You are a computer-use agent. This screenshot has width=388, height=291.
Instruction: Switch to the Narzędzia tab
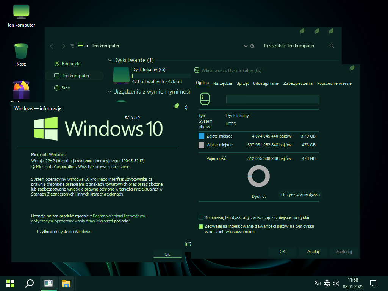pos(222,83)
